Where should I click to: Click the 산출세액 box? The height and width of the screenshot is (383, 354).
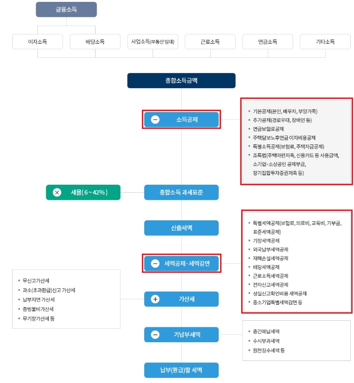181,228
